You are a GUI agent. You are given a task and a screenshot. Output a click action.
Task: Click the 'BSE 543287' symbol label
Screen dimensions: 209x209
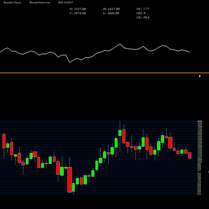click(x=66, y=3)
